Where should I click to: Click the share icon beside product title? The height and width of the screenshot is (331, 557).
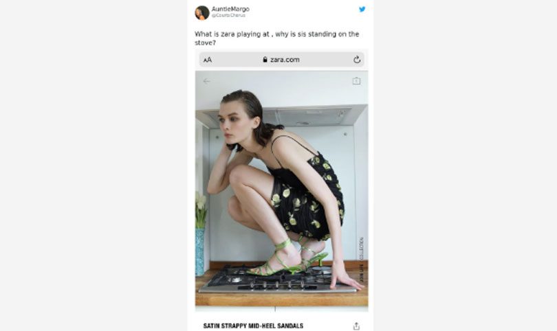(356, 326)
